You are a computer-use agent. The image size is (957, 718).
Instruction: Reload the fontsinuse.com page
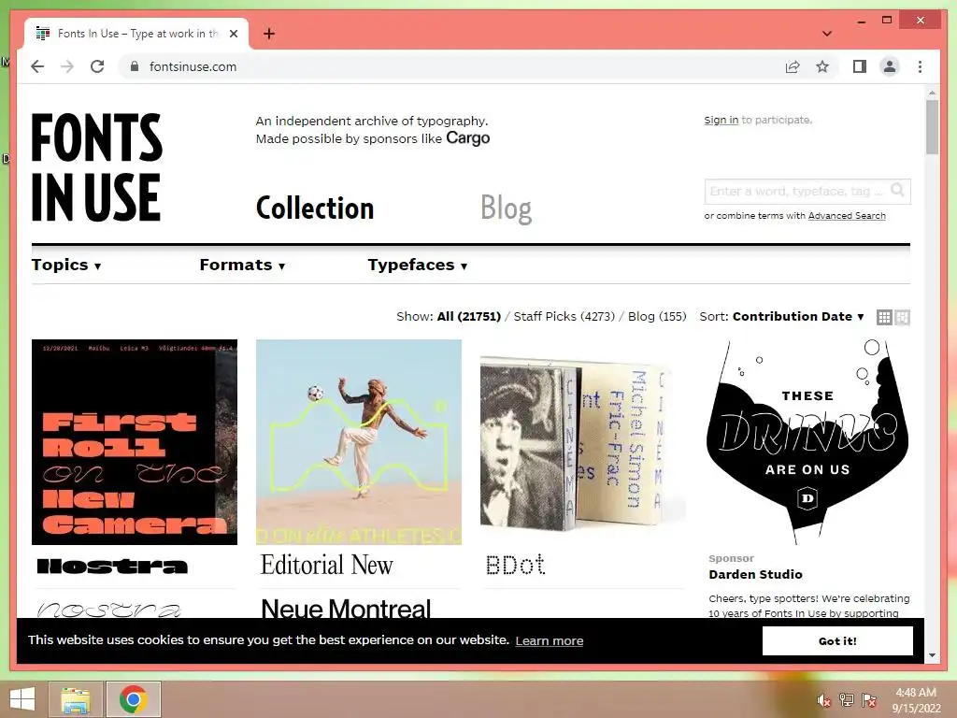[x=97, y=66]
